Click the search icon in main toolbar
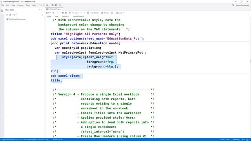This screenshot has width=251, height=141. tap(60, 5)
